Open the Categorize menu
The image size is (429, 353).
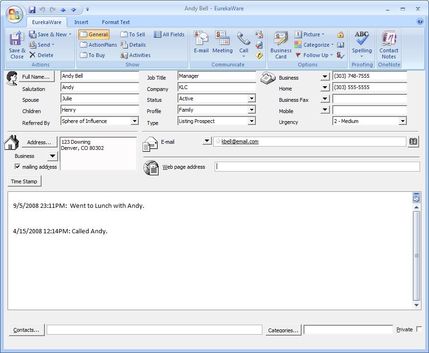pyautogui.click(x=314, y=44)
